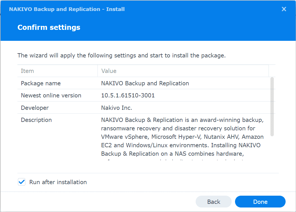Screen dimensions: 296x212
Task: Click the Confirm settings dialog header
Action: pos(49,27)
